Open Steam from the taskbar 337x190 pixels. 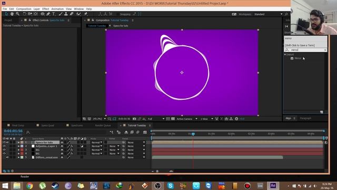[x=55, y=186]
